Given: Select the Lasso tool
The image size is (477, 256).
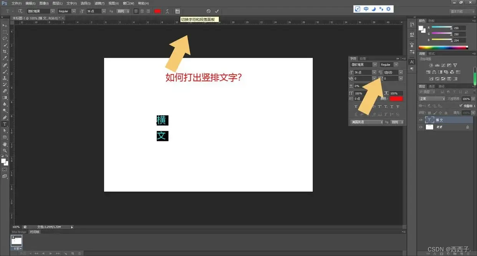Looking at the screenshot, I should (x=5, y=38).
